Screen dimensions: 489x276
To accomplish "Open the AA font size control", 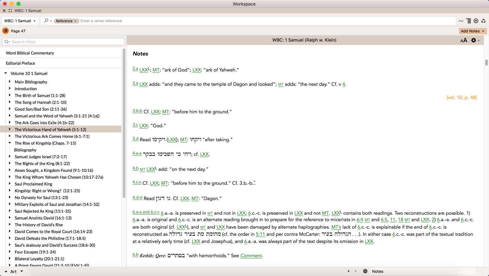I will [463, 40].
